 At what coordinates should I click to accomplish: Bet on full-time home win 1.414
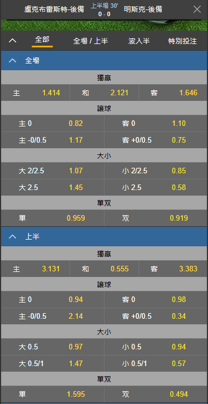[x=36, y=93]
